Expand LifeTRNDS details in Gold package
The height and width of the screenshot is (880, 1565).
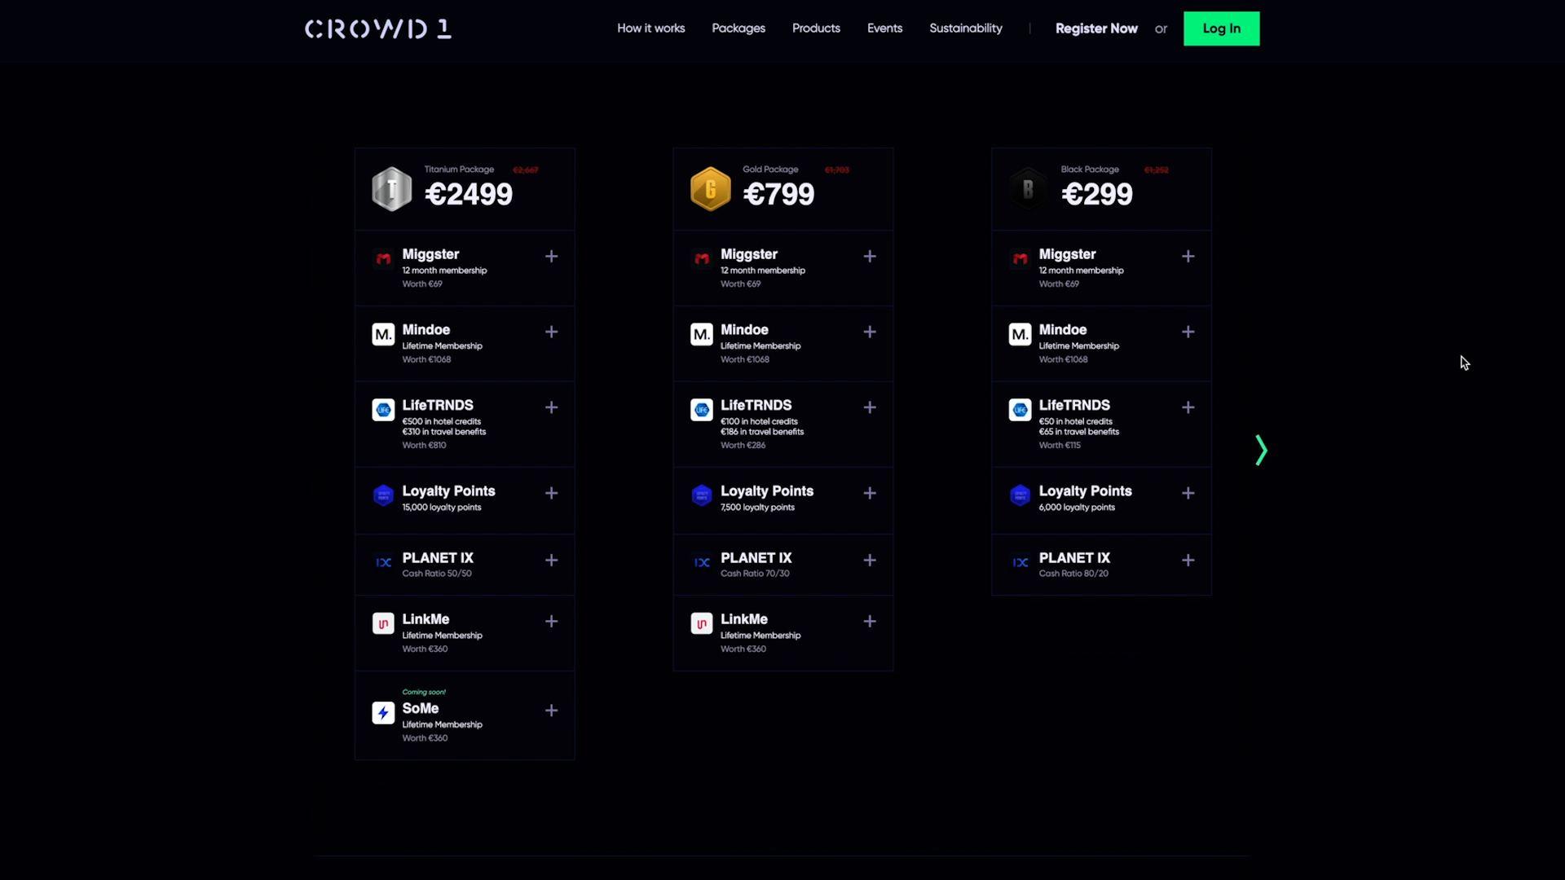[870, 407]
